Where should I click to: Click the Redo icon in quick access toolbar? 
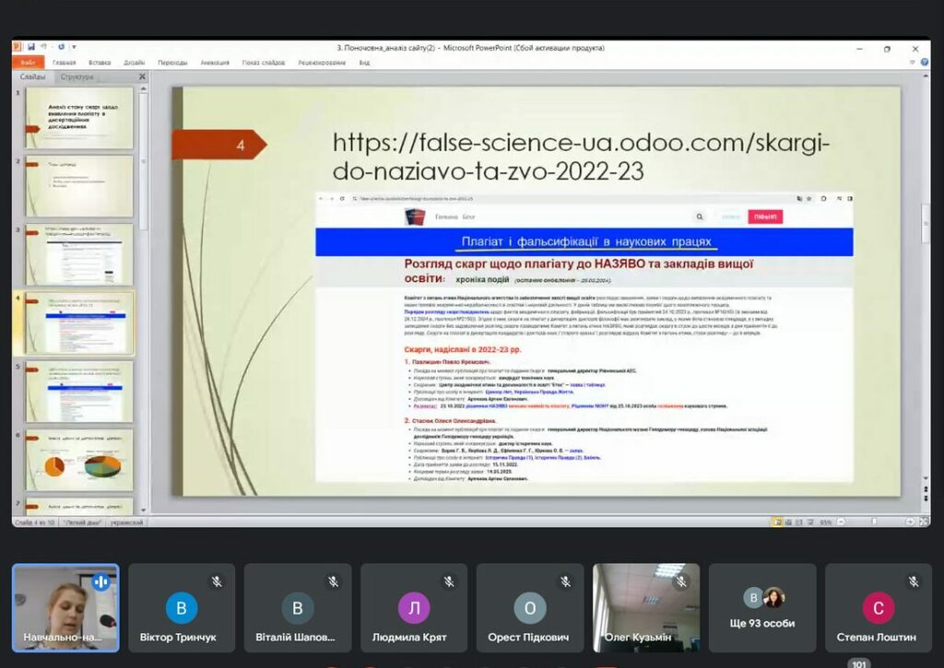coord(61,47)
